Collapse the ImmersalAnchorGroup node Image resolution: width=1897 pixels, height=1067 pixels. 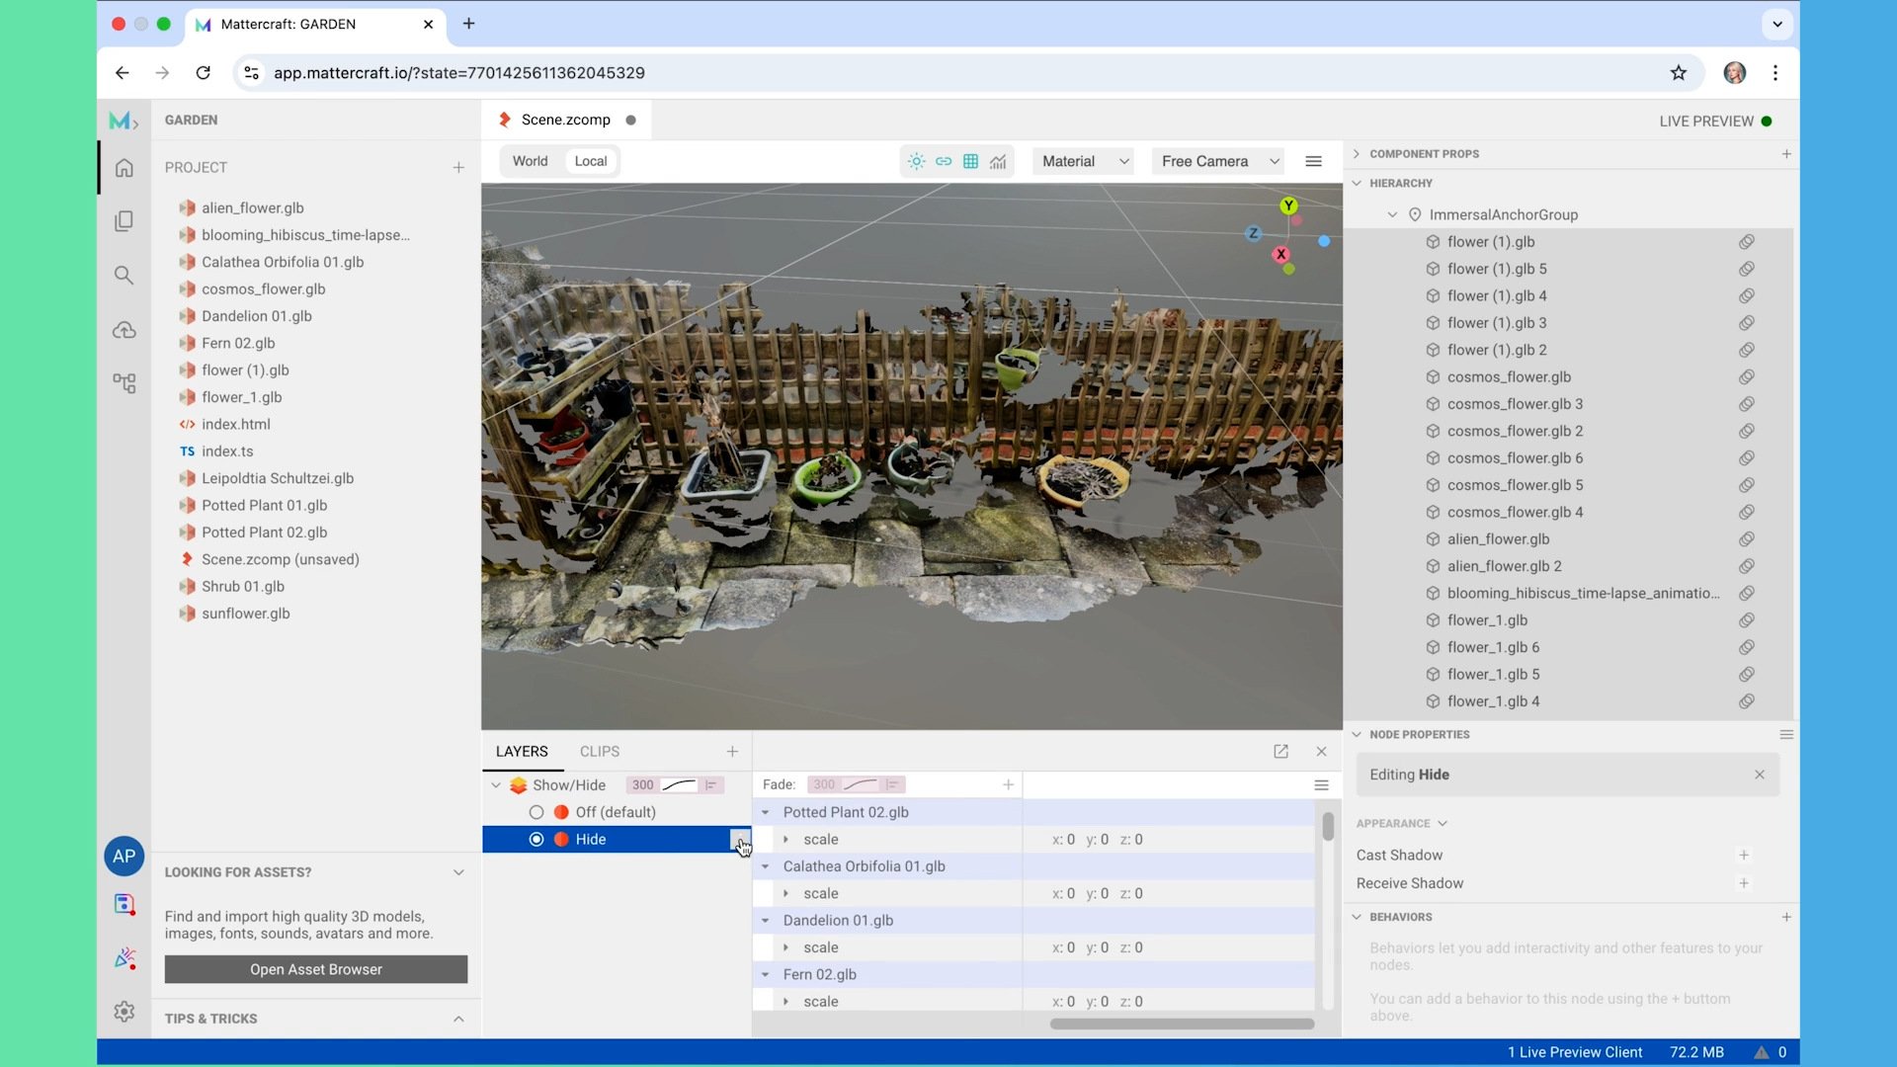coord(1392,215)
